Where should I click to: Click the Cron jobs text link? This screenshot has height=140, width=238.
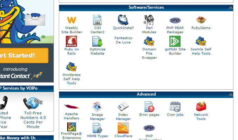click(175, 115)
